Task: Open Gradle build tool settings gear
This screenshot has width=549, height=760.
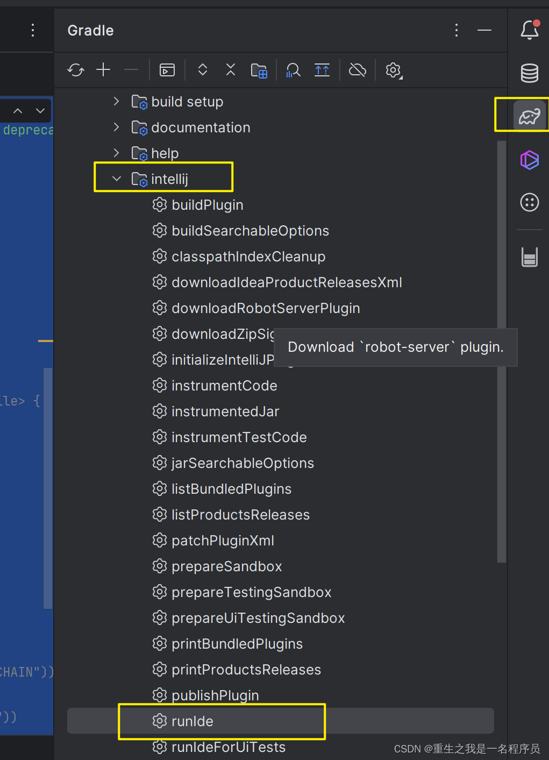Action: tap(394, 70)
